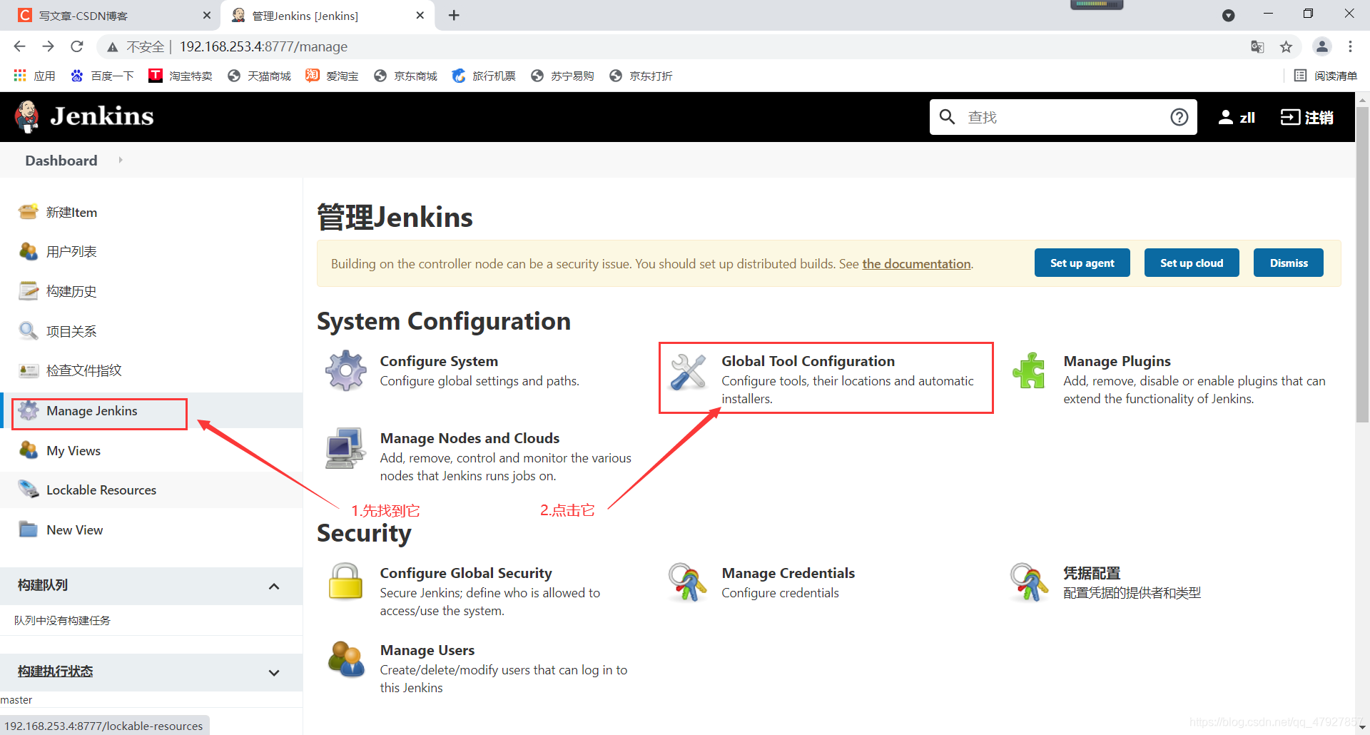Open the documentation link

pos(916,264)
